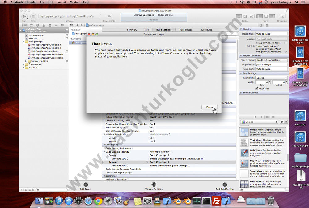Click the jump bar forward arrow
309x208 pixels.
click(82, 25)
